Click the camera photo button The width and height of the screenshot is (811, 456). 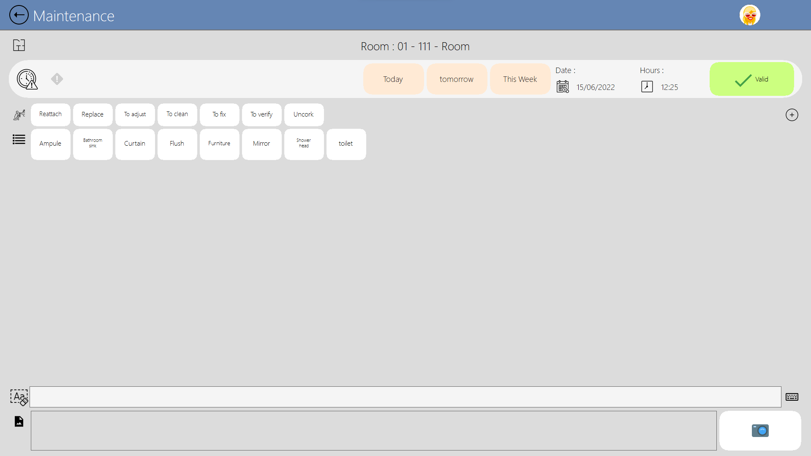760,431
